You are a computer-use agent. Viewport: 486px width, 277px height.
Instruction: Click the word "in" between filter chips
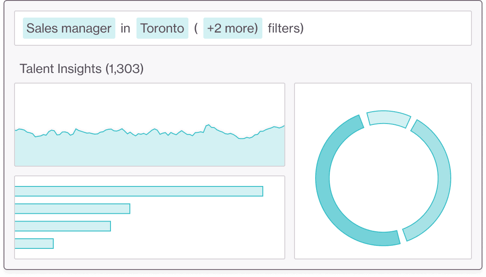pos(125,29)
